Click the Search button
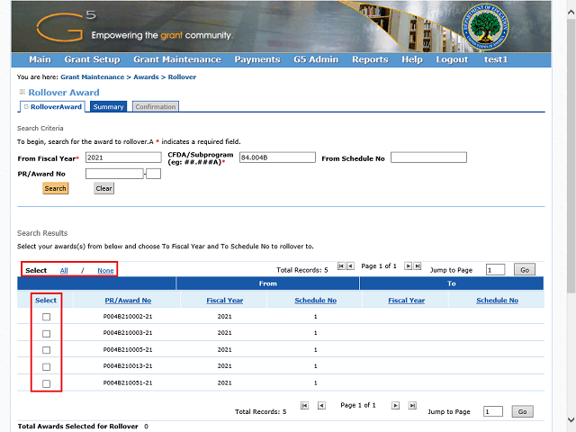This screenshot has height=432, width=576. (x=55, y=189)
